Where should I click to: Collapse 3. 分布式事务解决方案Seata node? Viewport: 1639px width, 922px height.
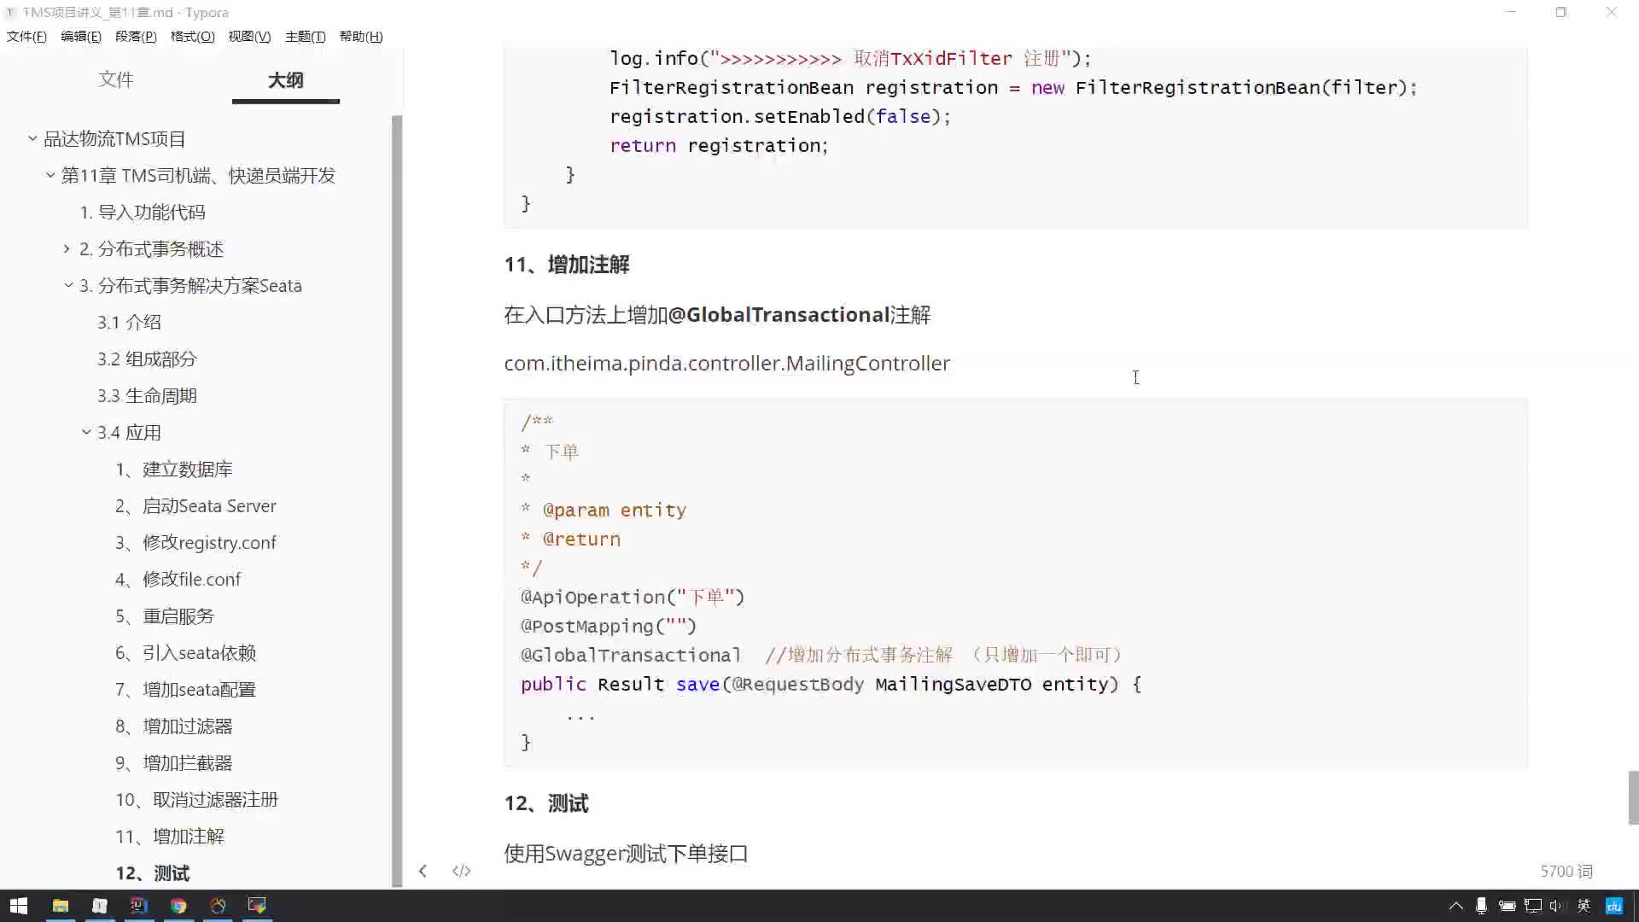pyautogui.click(x=68, y=285)
